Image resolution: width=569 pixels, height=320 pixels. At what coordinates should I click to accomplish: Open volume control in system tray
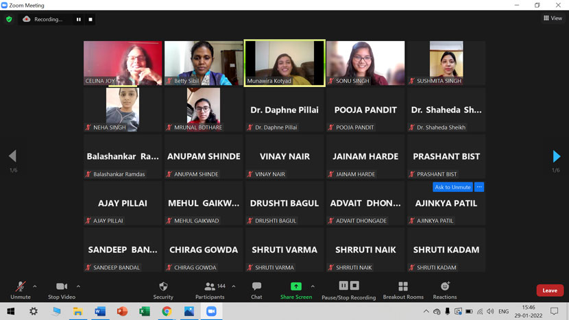[x=491, y=311]
